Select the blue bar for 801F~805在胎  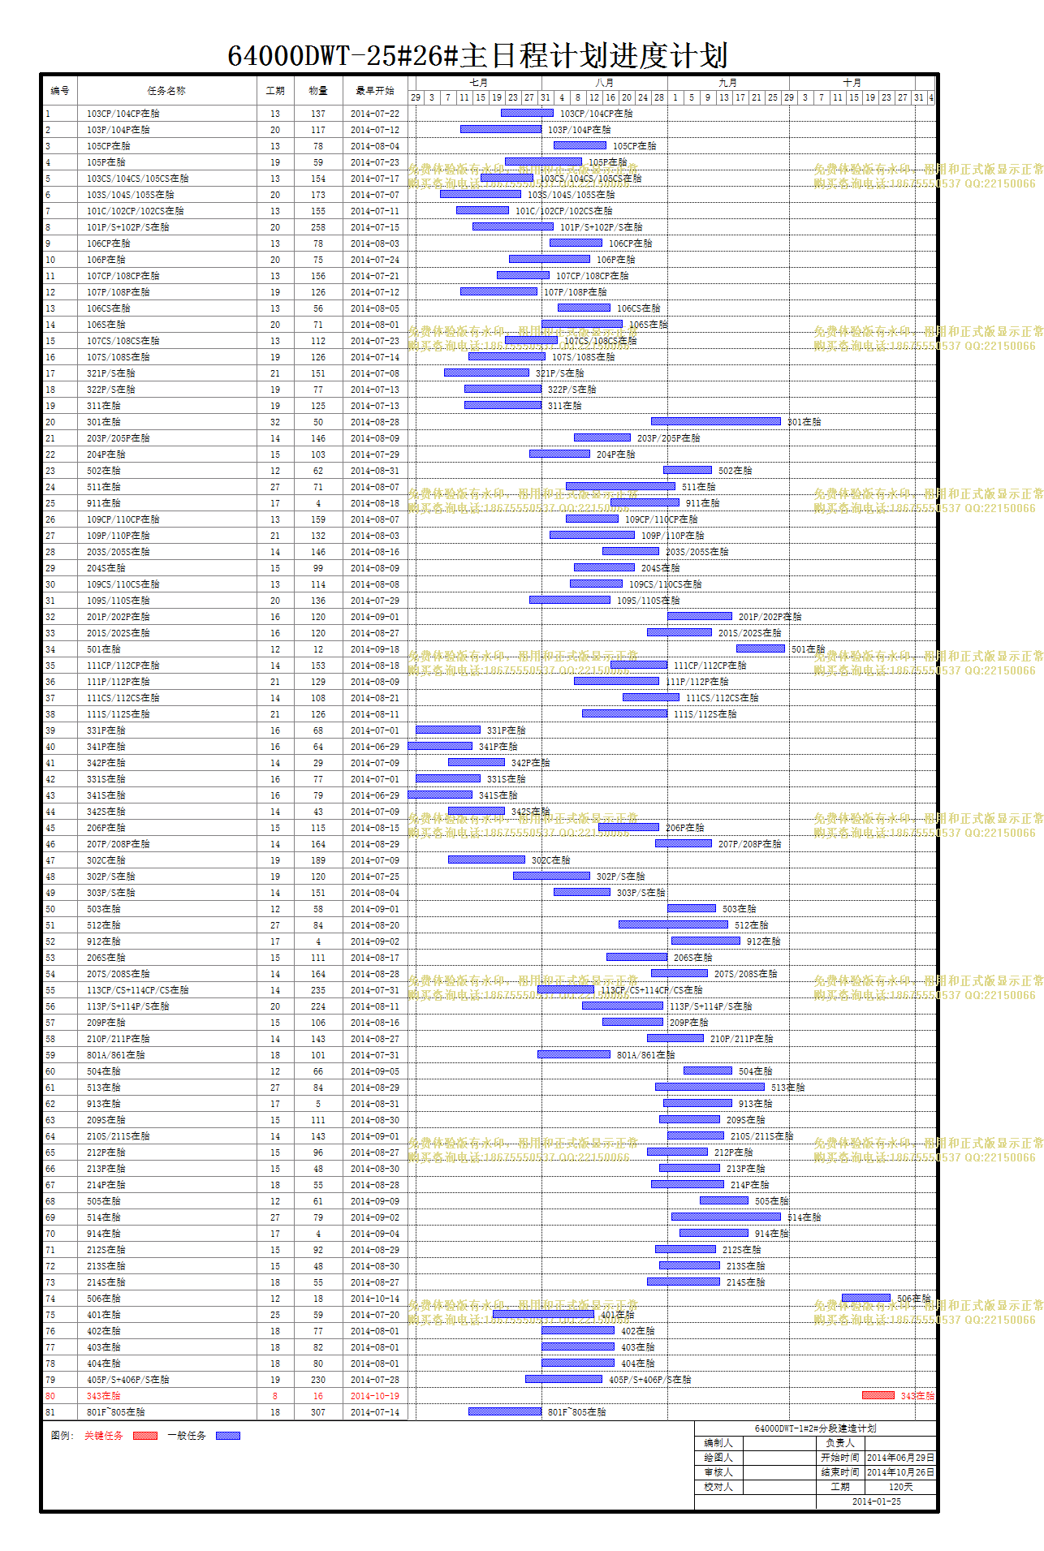click(505, 1411)
